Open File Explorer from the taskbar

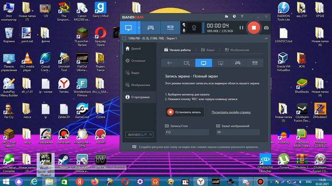[x=49, y=181]
